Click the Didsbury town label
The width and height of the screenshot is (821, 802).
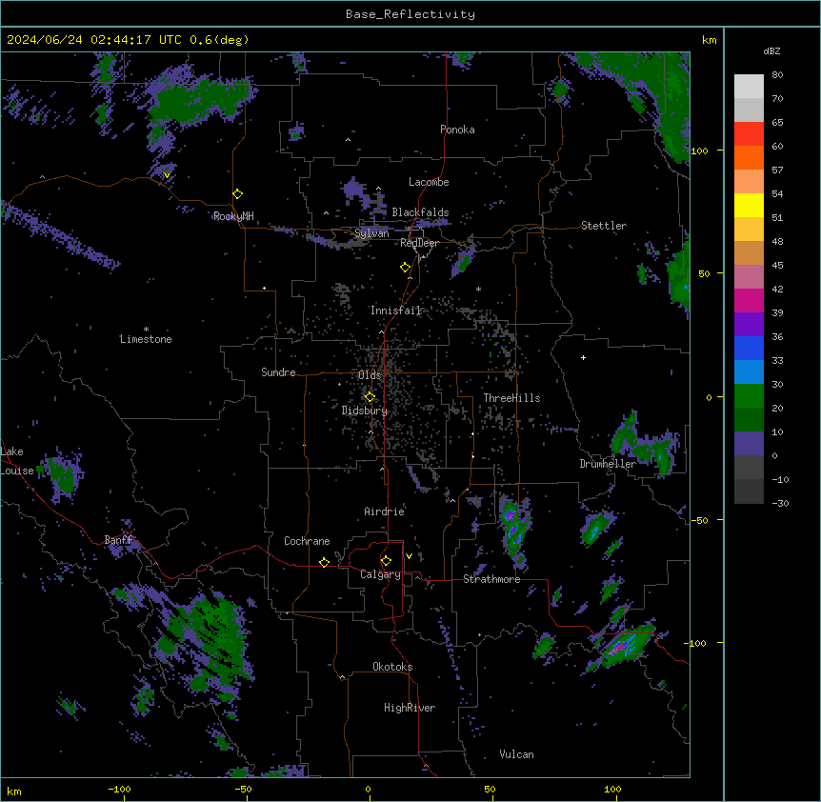point(365,411)
